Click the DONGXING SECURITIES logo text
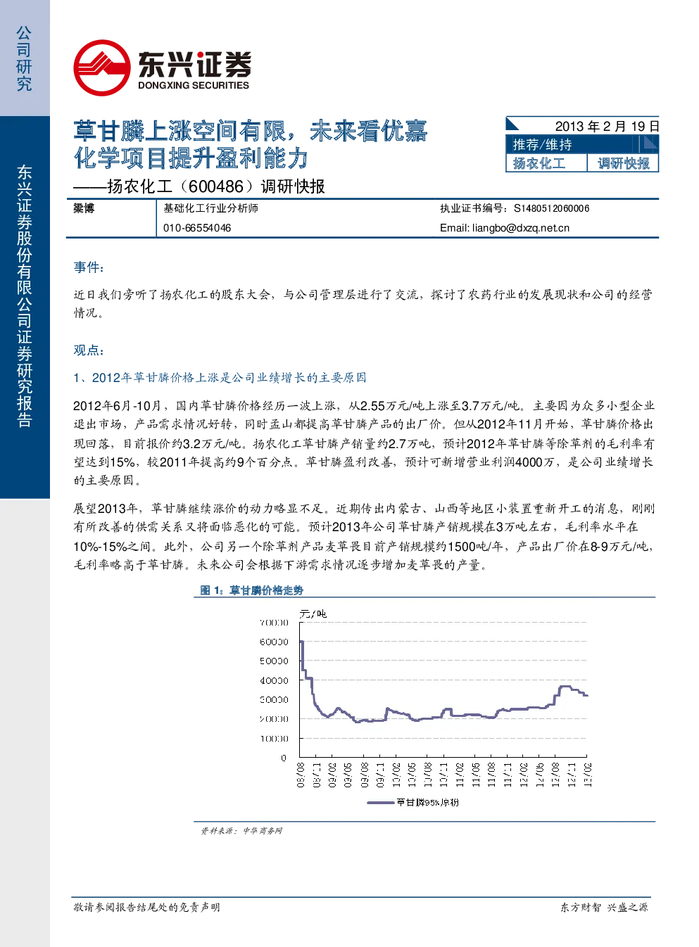The height and width of the screenshot is (947, 699). coord(194,85)
